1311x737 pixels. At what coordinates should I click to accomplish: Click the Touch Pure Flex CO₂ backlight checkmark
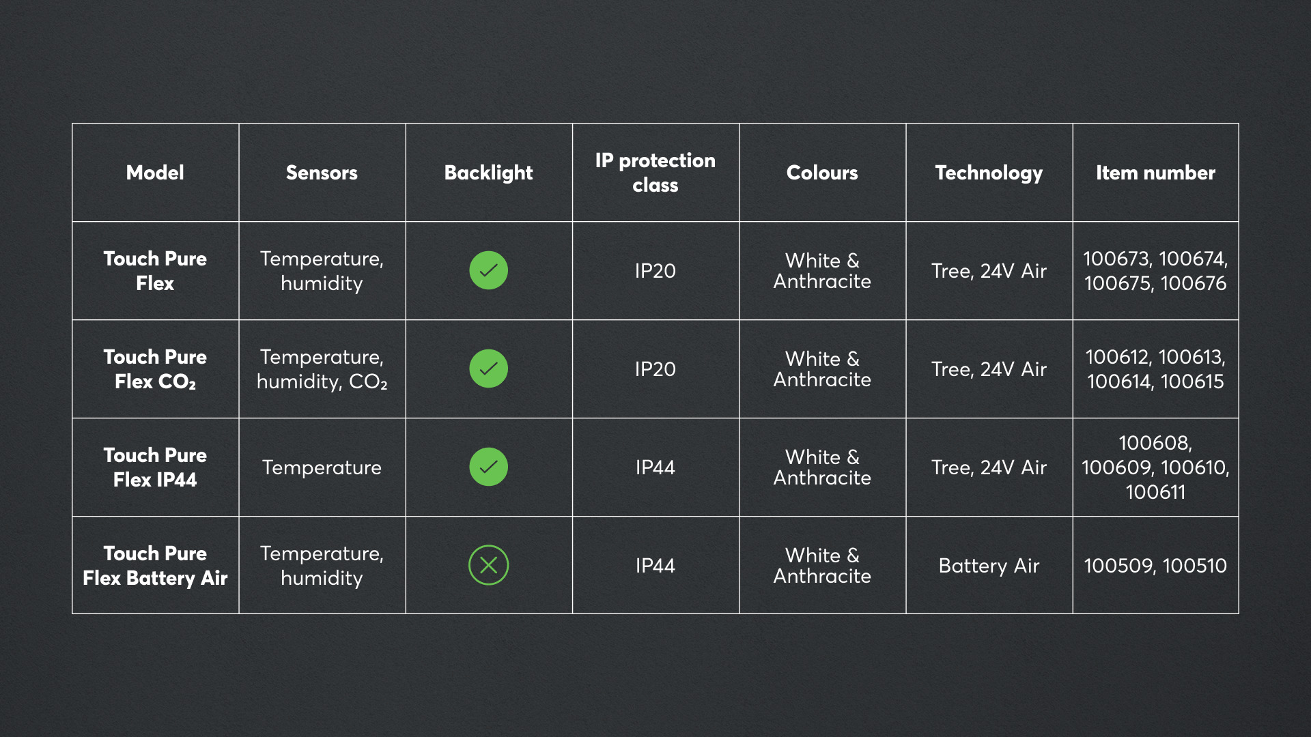click(488, 369)
